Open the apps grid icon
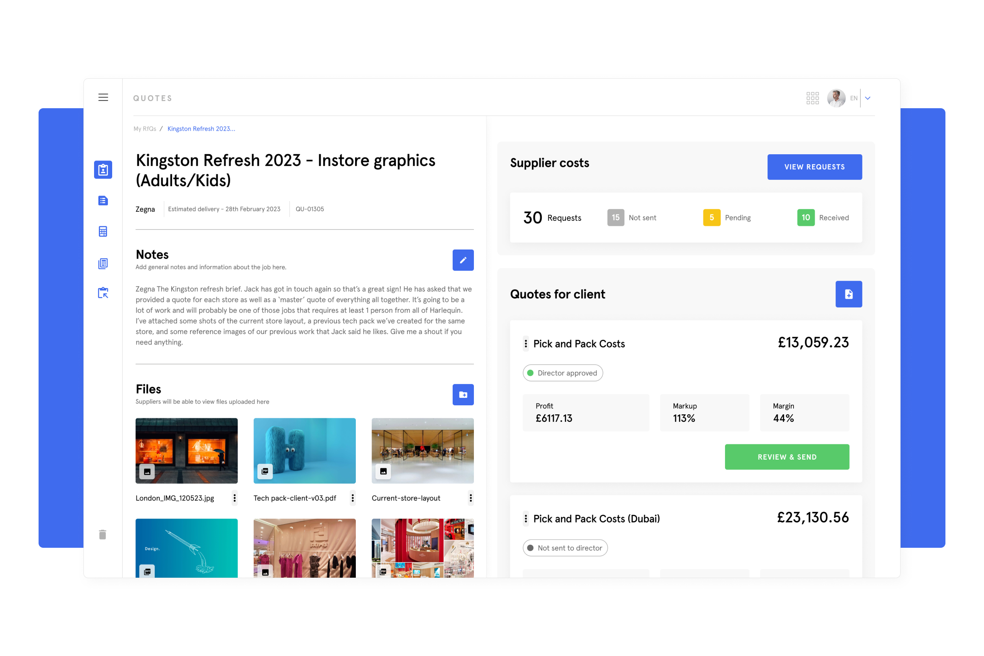984x656 pixels. pos(812,98)
